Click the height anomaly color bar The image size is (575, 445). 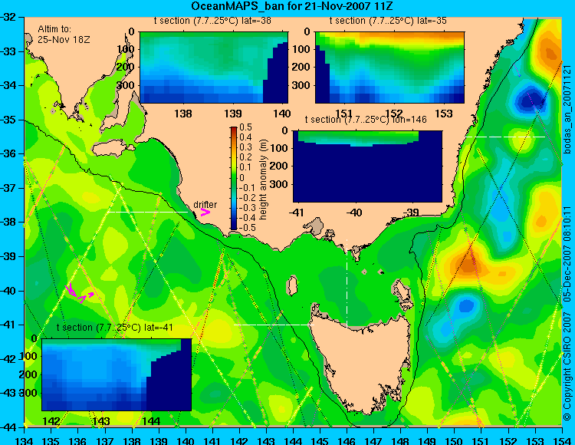tap(234, 178)
